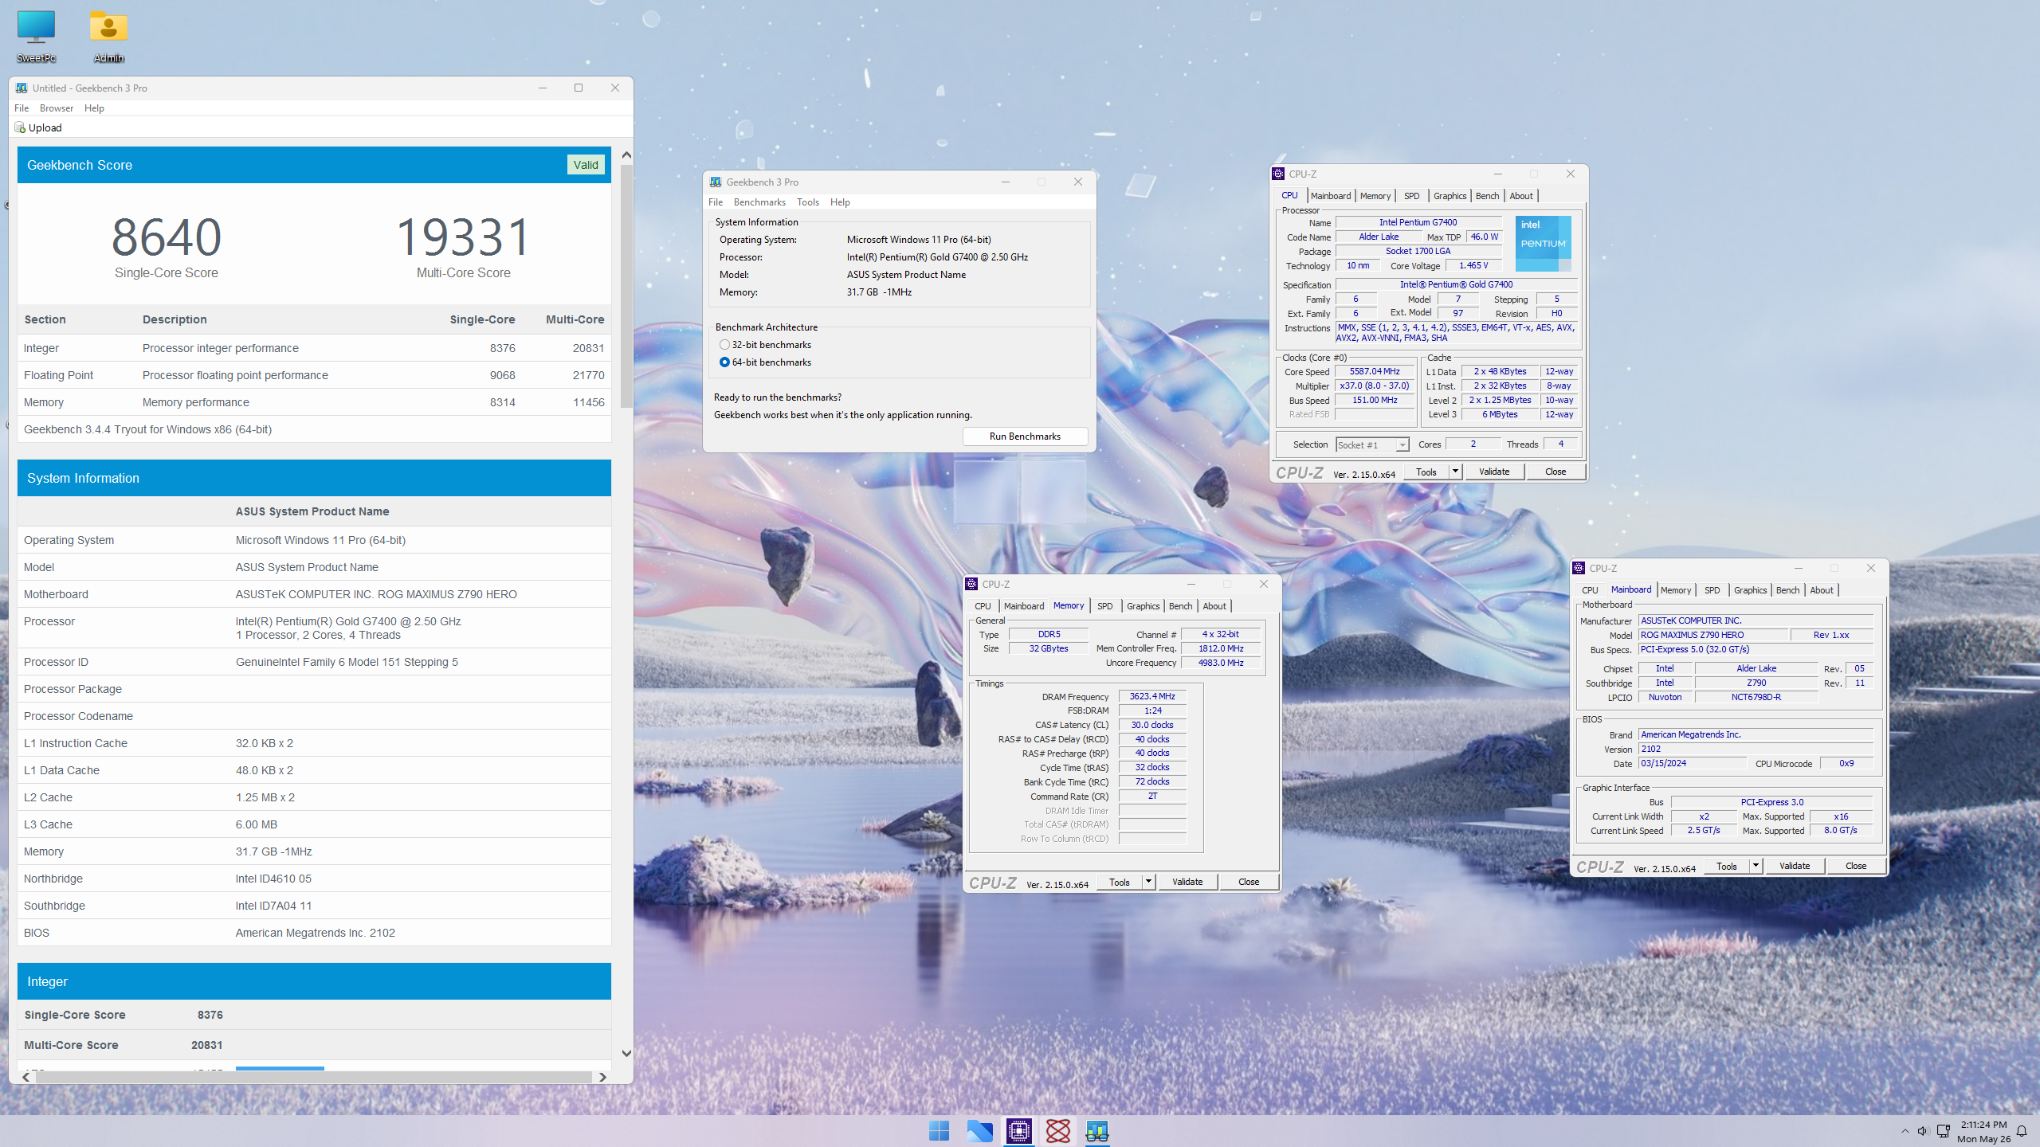Viewport: 2040px width, 1147px height.
Task: Select 64-bit benchmarks option
Action: tap(765, 362)
